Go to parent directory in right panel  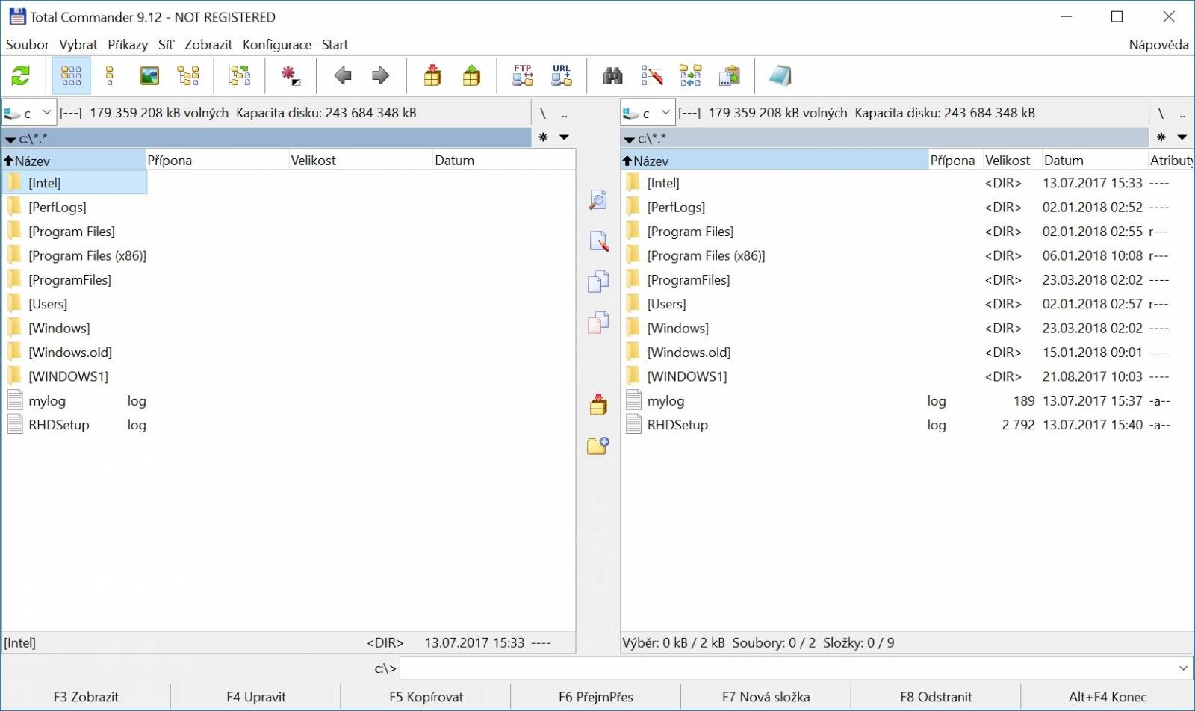(x=1182, y=113)
